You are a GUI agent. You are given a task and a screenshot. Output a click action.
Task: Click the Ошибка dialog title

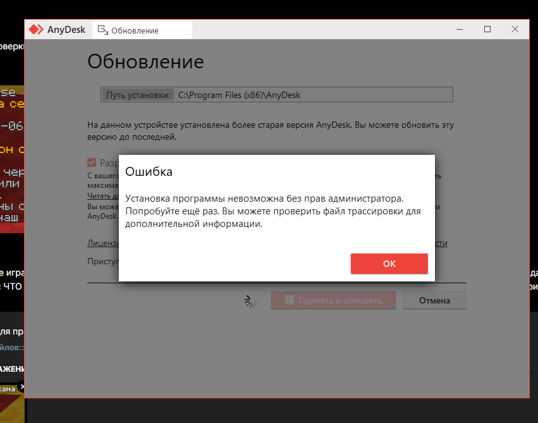pos(149,171)
